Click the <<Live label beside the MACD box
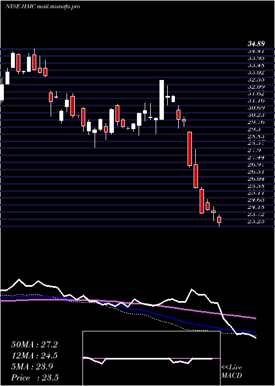This screenshot has width=275, height=386. 232,368
